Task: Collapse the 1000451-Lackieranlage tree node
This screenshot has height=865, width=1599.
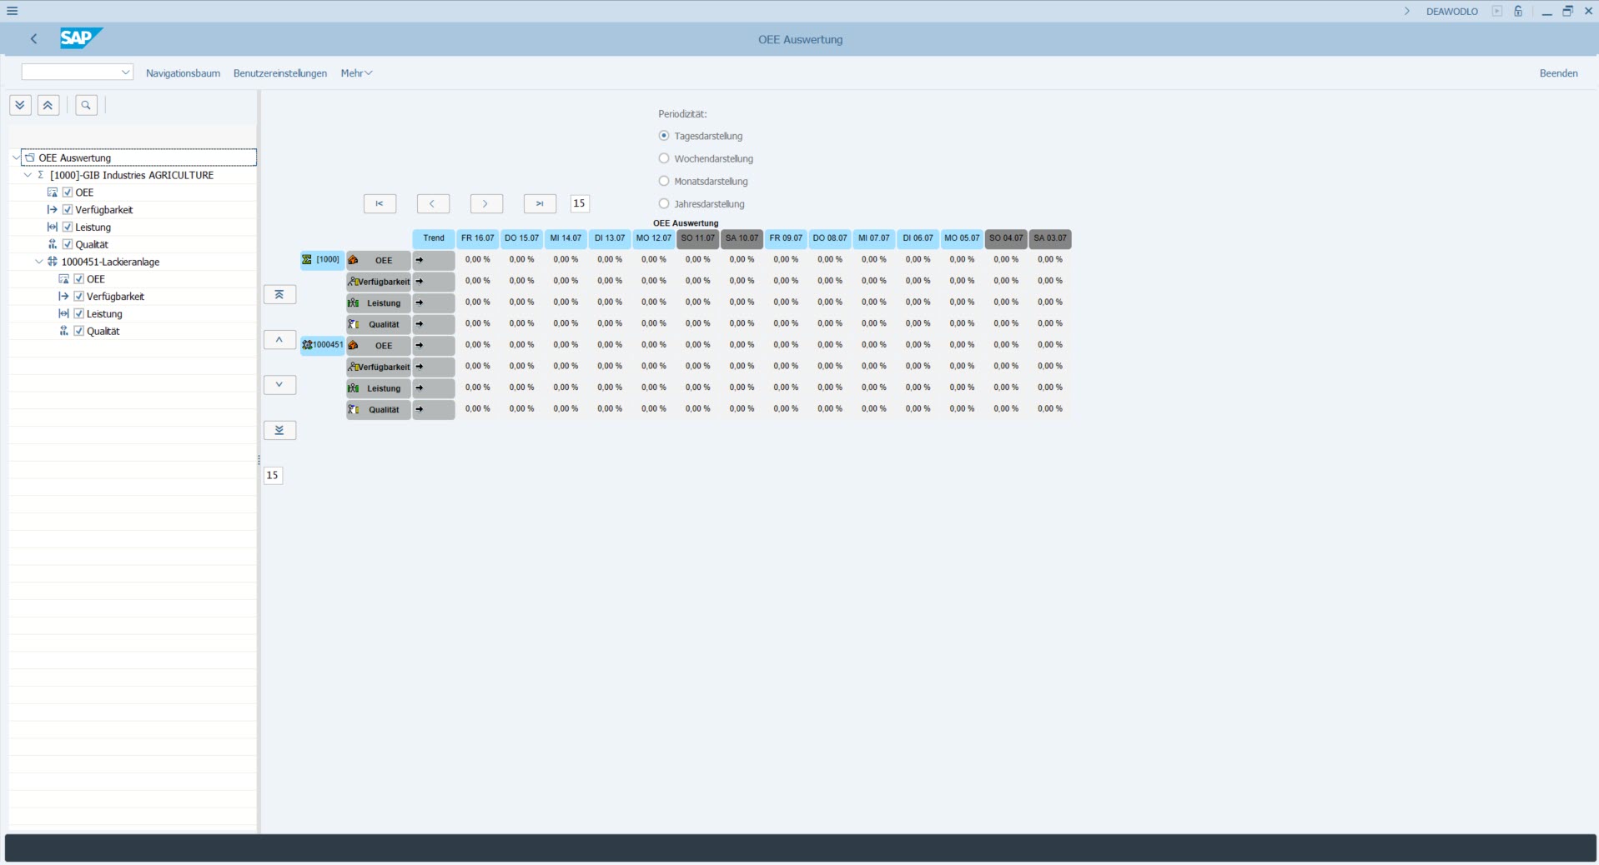Action: [x=38, y=262]
